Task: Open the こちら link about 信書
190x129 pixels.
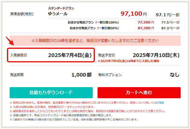Action: pyautogui.click(x=160, y=103)
